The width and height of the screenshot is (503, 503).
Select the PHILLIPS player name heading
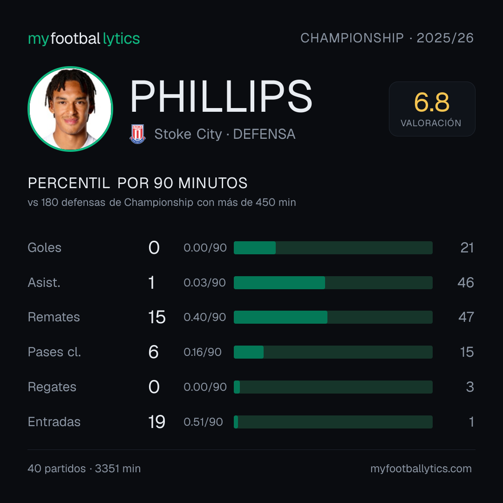(x=221, y=96)
